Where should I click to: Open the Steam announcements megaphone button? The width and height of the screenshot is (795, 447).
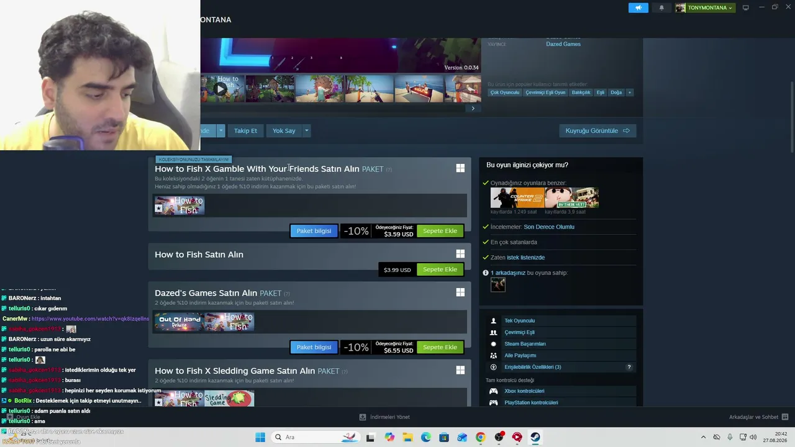point(638,7)
